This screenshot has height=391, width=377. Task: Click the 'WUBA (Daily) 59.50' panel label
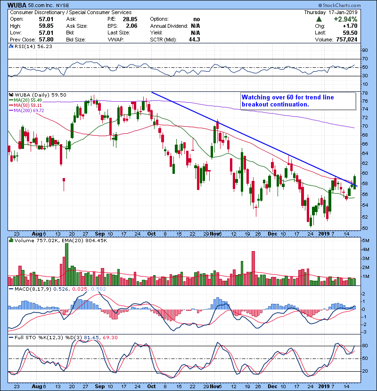pyautogui.click(x=41, y=95)
